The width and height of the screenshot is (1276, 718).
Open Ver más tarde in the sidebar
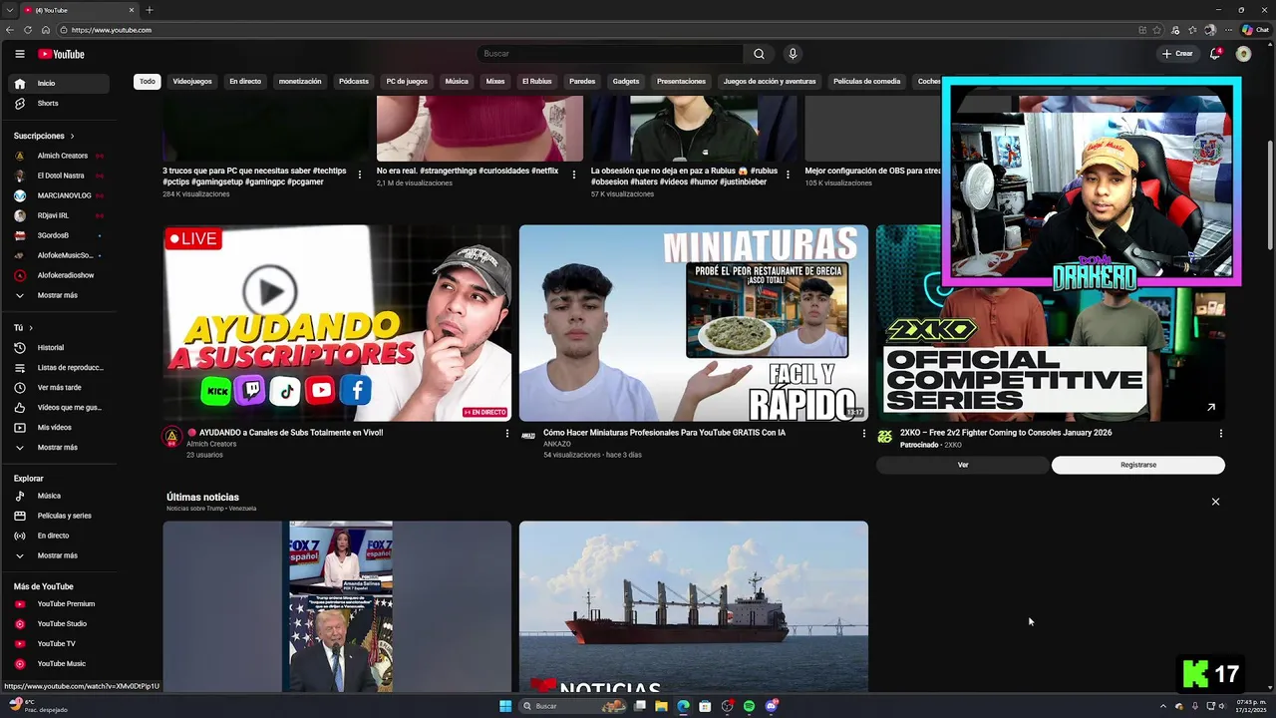pos(60,388)
